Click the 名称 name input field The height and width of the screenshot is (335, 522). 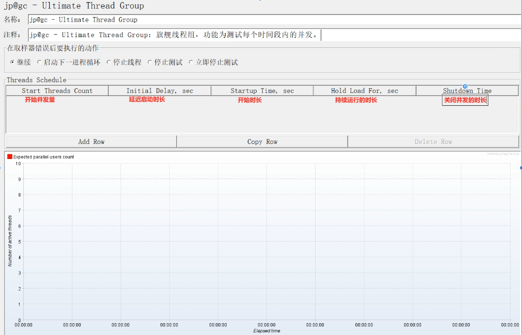[x=274, y=20]
